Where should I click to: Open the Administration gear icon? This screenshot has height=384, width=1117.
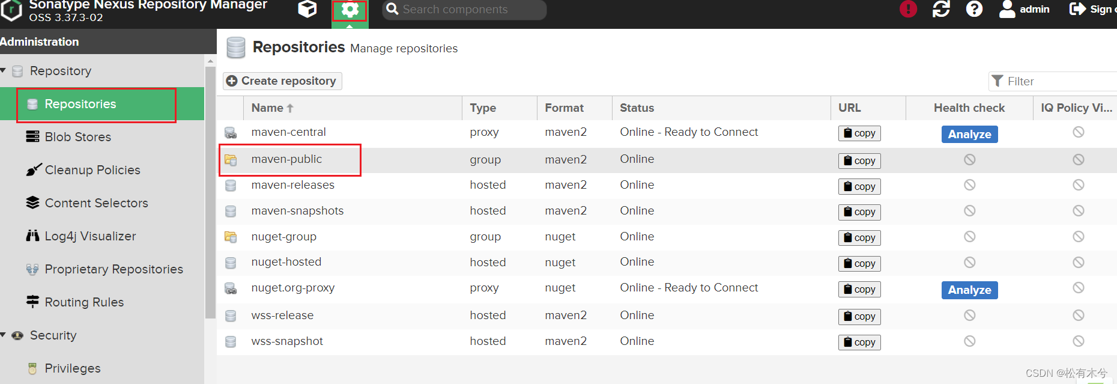coord(350,10)
